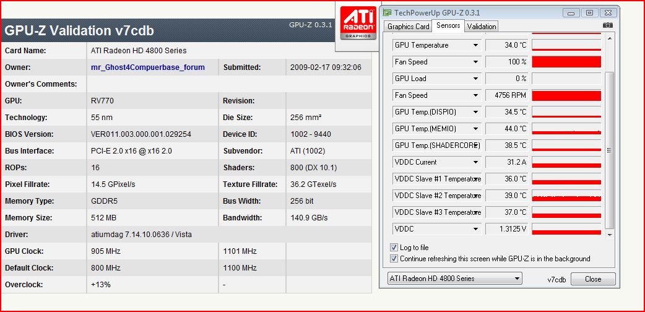
Task: Open the VDDC Slave #2 Temperature dropdown
Action: click(x=475, y=196)
